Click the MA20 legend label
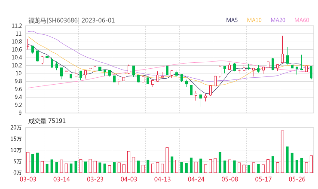318x189 pixels. (278, 20)
